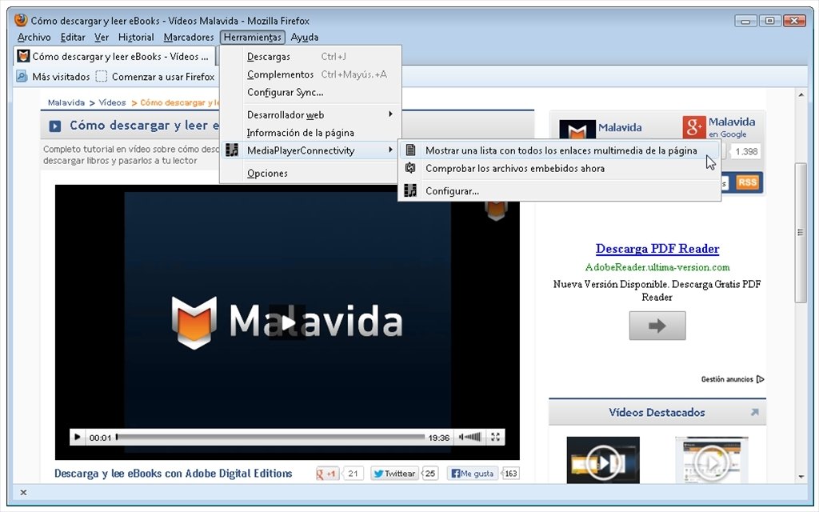Open the Ayuda menu
819x512 pixels.
pyautogui.click(x=305, y=37)
